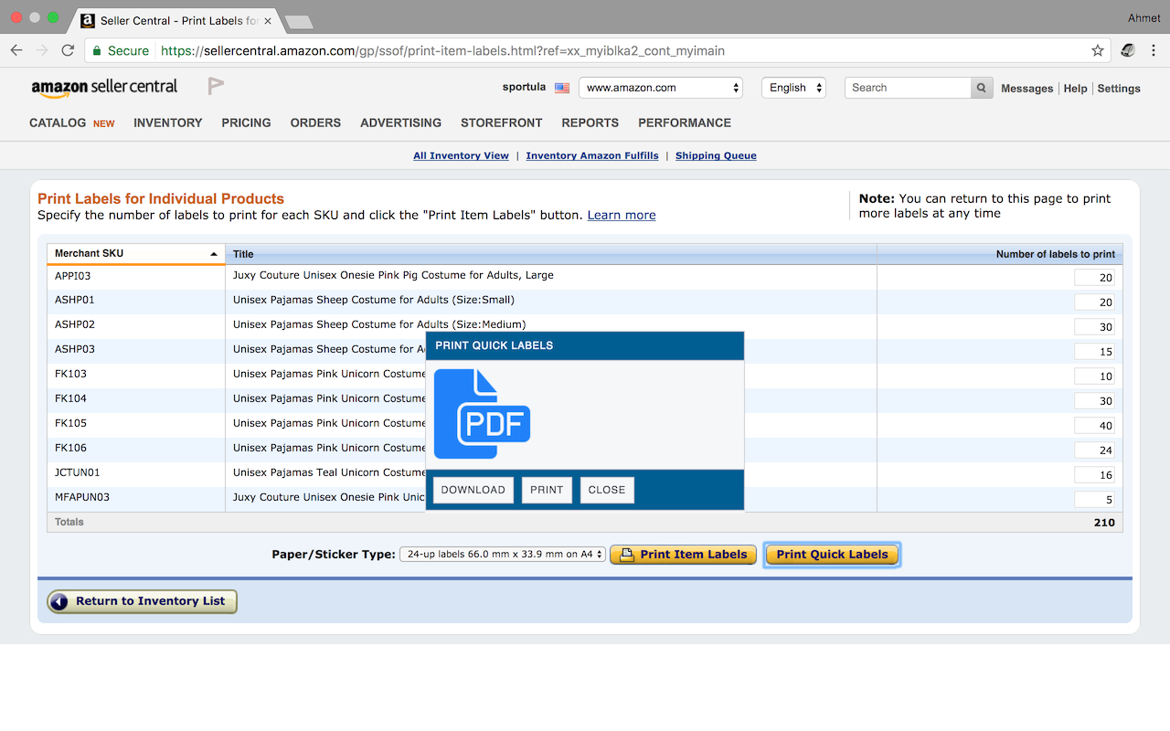Click the Number of labels to print header
This screenshot has height=731, width=1170.
1000,254
